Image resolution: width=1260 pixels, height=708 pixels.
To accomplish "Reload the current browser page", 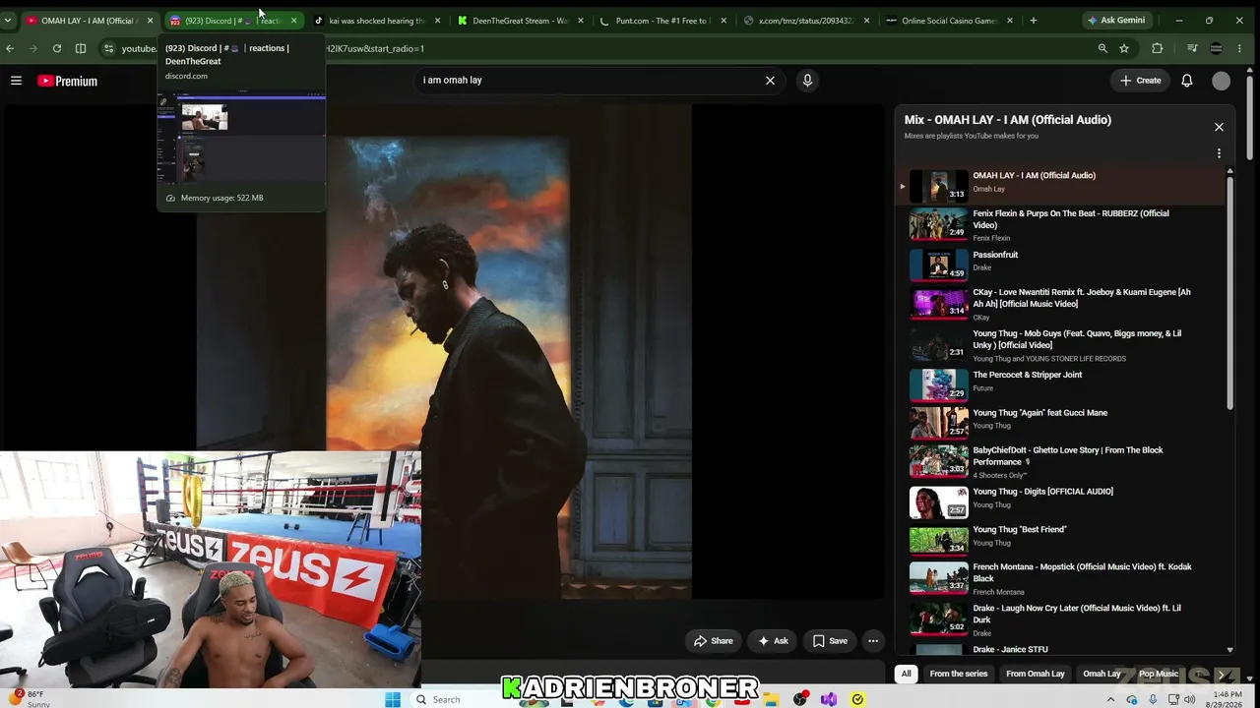I will (57, 48).
